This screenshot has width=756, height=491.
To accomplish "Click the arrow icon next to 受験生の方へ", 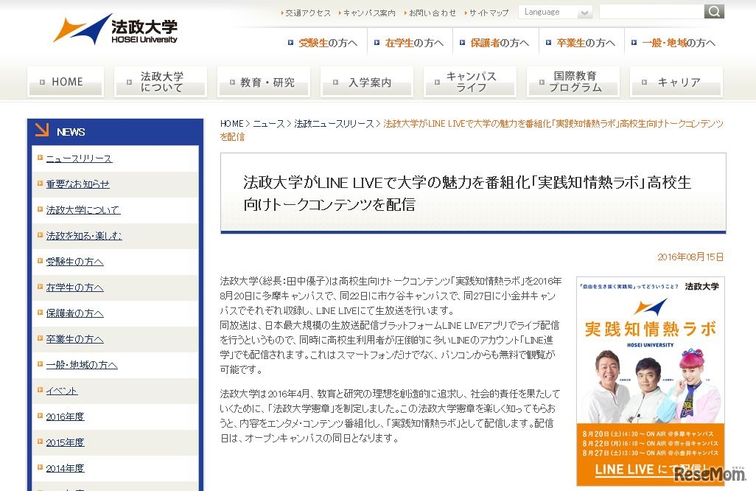I will click(290, 42).
